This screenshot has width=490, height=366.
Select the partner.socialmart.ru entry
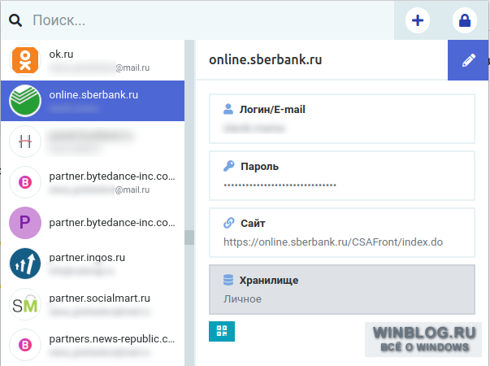pos(93,304)
